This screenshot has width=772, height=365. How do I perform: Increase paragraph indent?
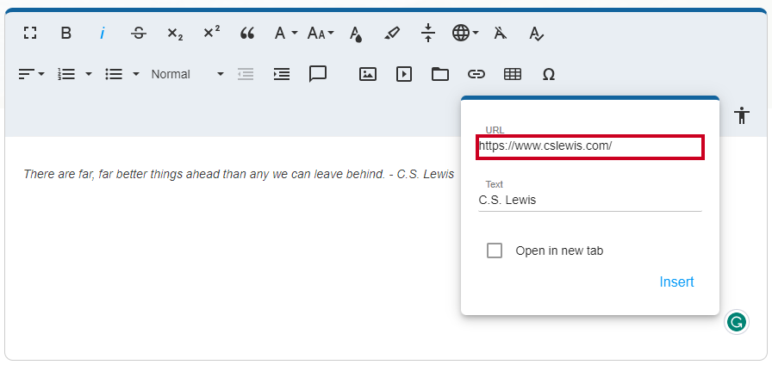(282, 74)
